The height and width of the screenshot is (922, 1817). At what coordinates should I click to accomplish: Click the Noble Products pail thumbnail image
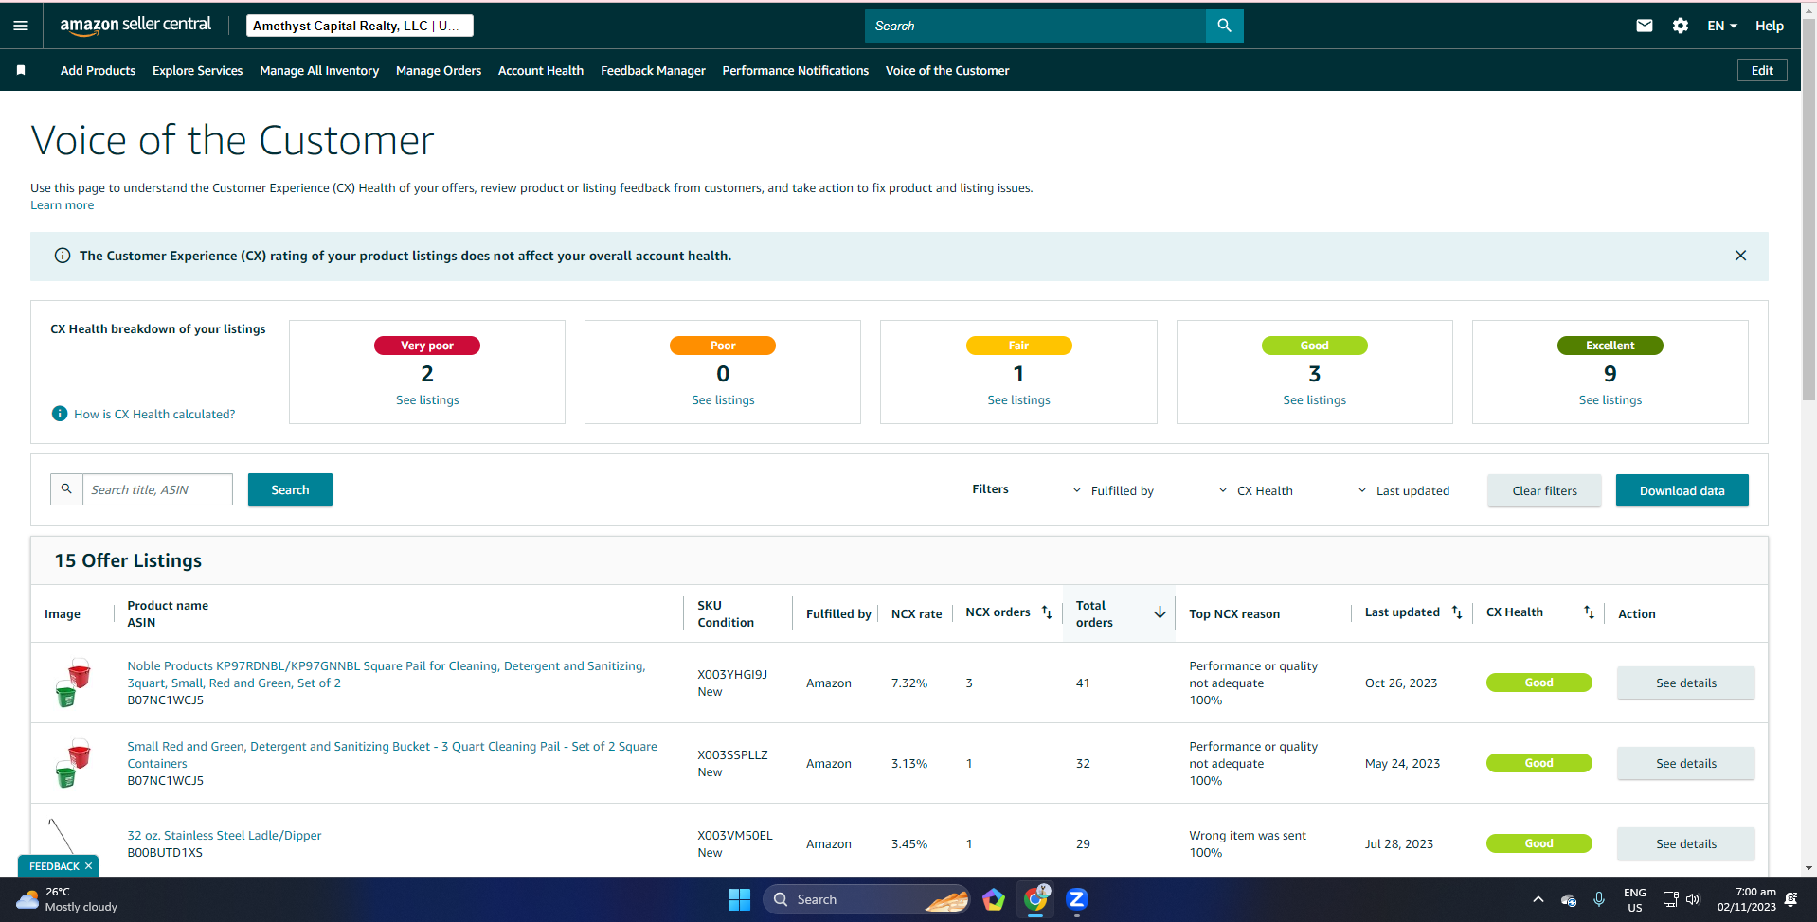click(73, 683)
